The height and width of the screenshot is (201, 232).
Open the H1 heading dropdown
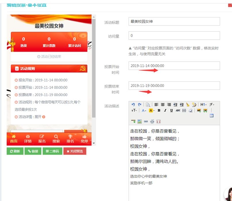[203, 105]
